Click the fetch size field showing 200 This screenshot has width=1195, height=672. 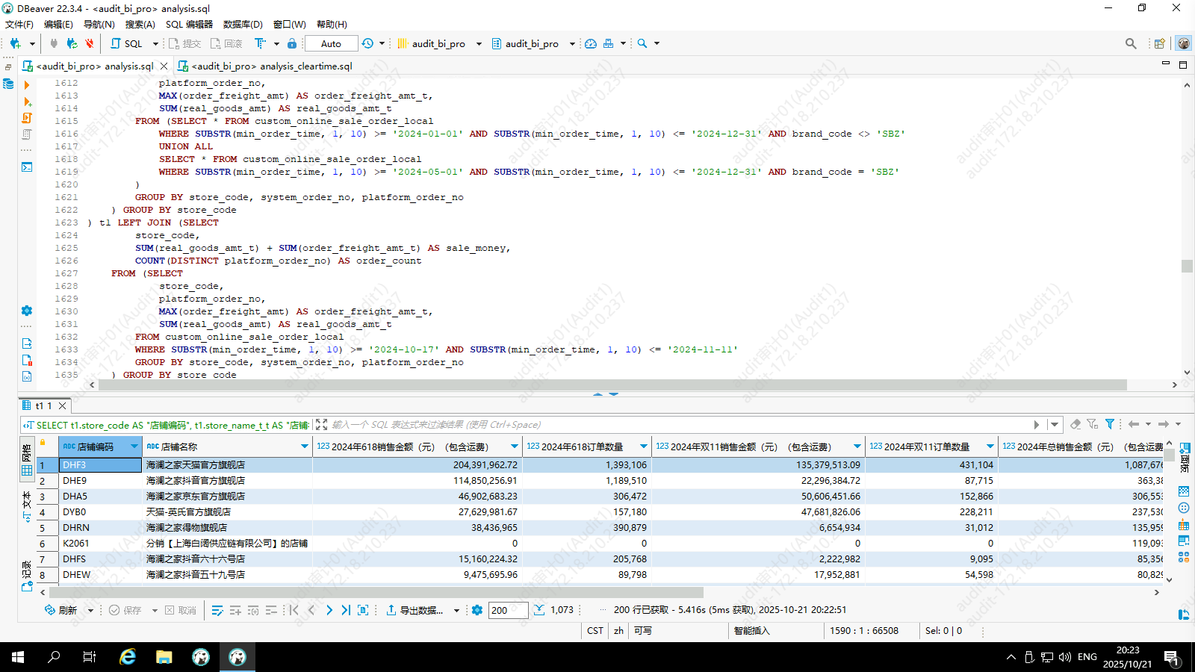(x=508, y=610)
